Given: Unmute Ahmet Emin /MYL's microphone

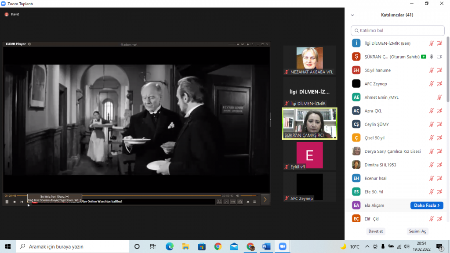Looking at the screenshot, I should coord(439,97).
